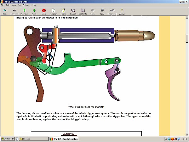
Task: Click the caption 'Whole trigger-sear mechanism'
Action: pyautogui.click(x=86, y=107)
